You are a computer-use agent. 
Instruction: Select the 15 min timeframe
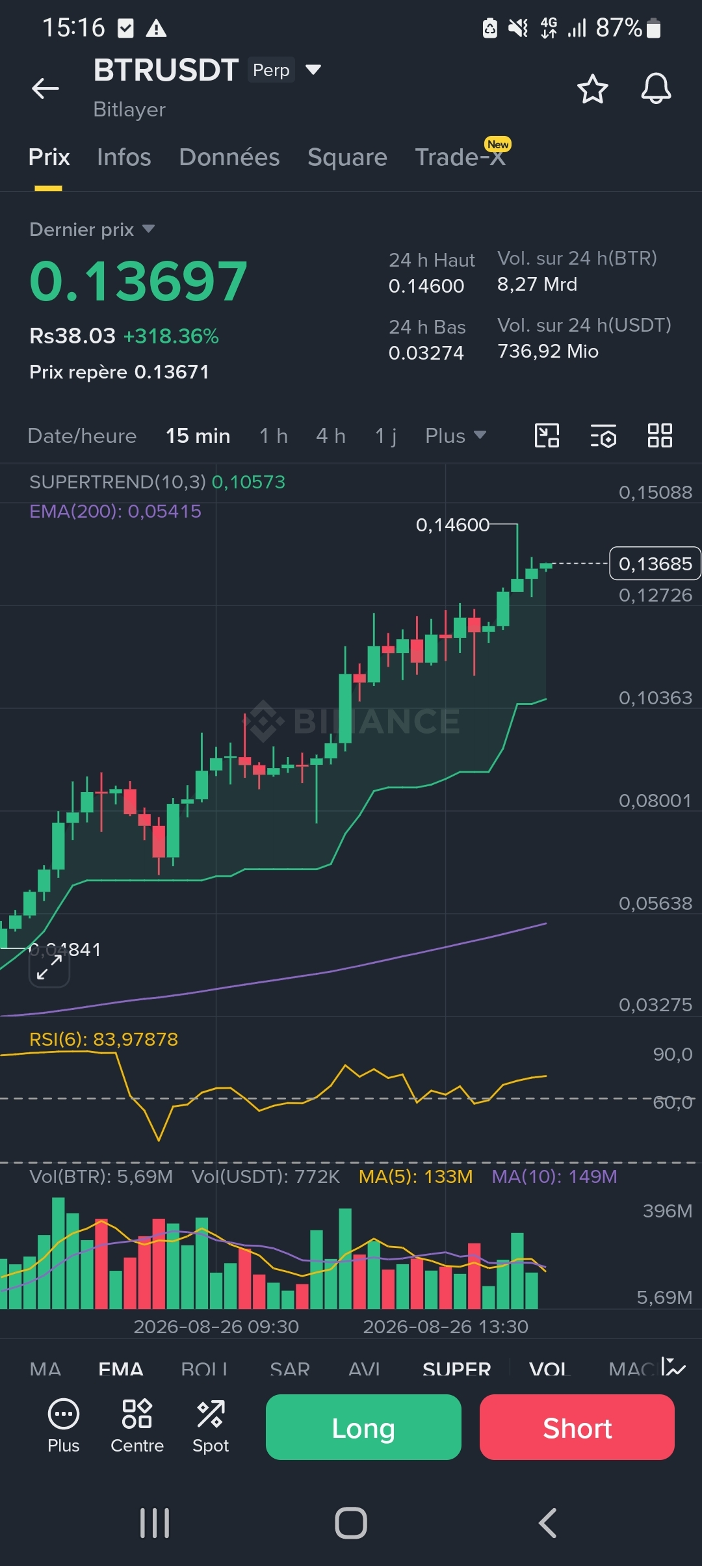(198, 436)
